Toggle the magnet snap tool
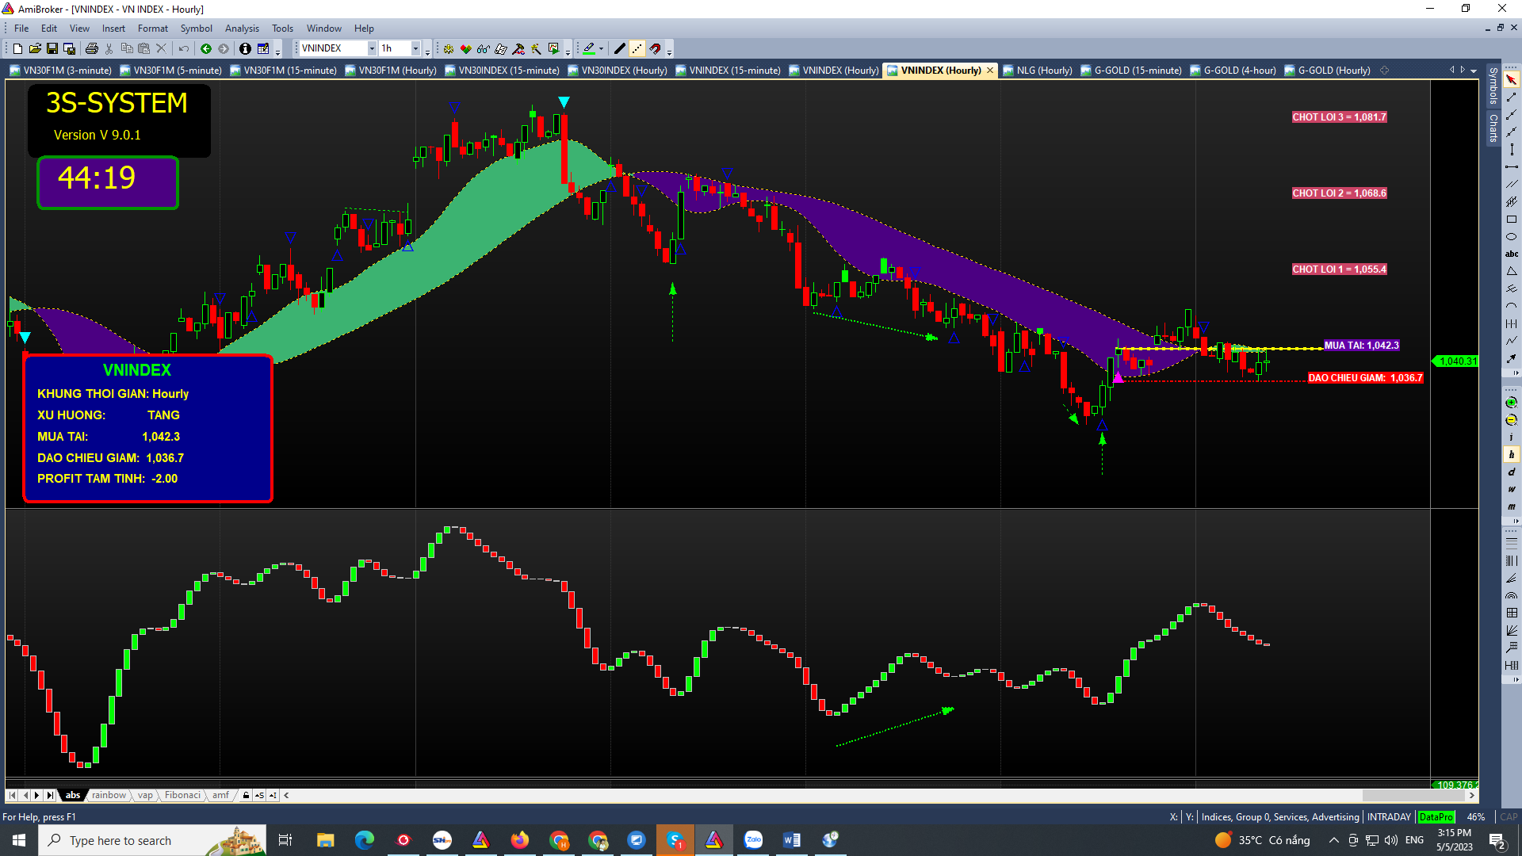The width and height of the screenshot is (1522, 856). [x=656, y=49]
